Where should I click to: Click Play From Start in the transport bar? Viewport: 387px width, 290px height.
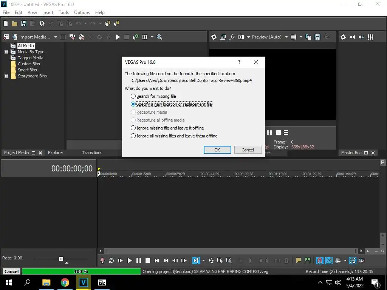click(x=121, y=261)
